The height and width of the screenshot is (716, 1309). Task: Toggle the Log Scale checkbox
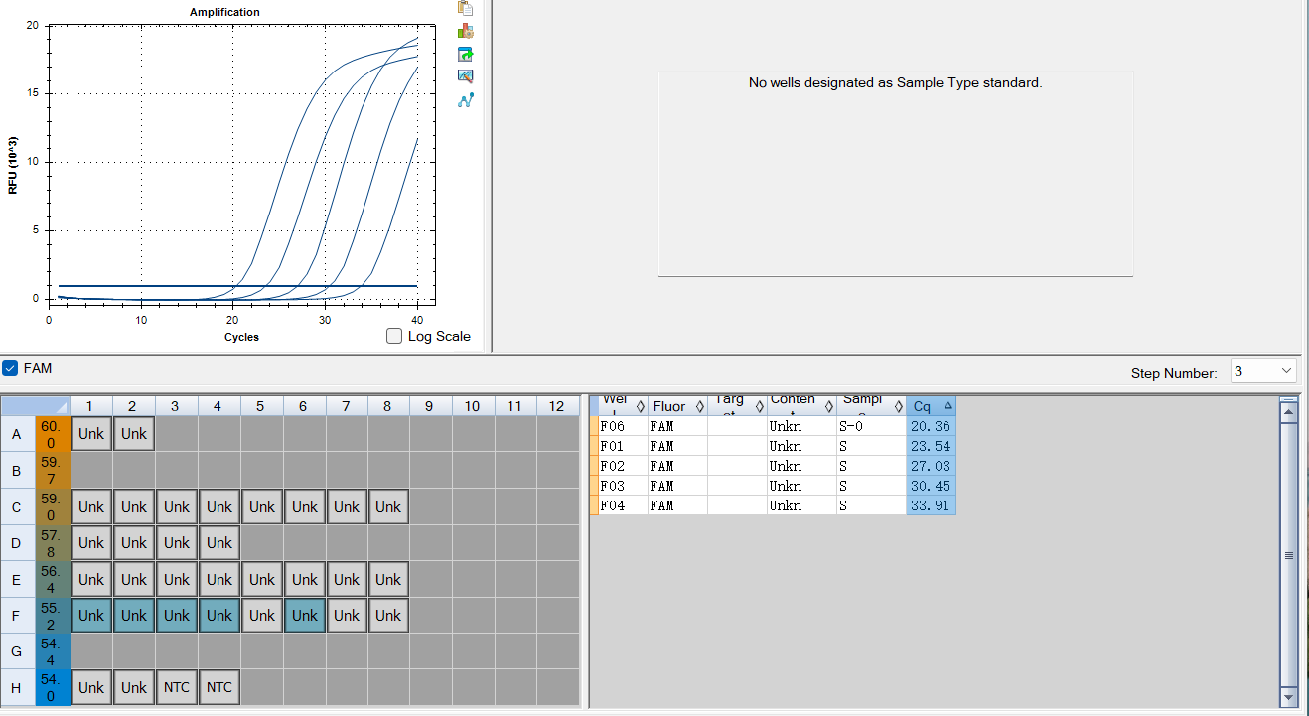394,336
